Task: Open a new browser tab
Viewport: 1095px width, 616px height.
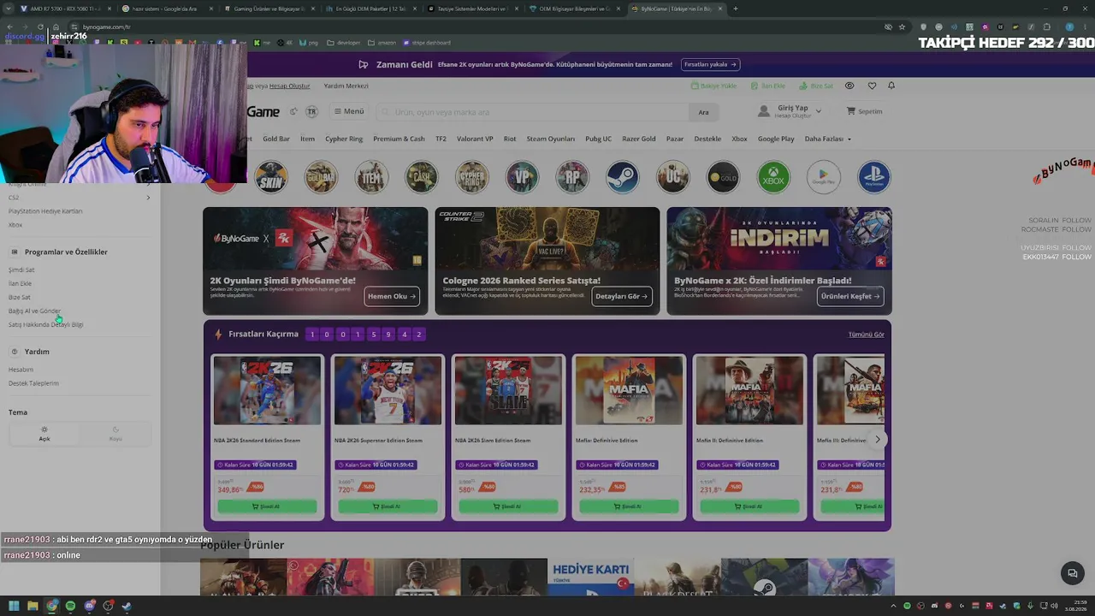Action: pos(736,9)
